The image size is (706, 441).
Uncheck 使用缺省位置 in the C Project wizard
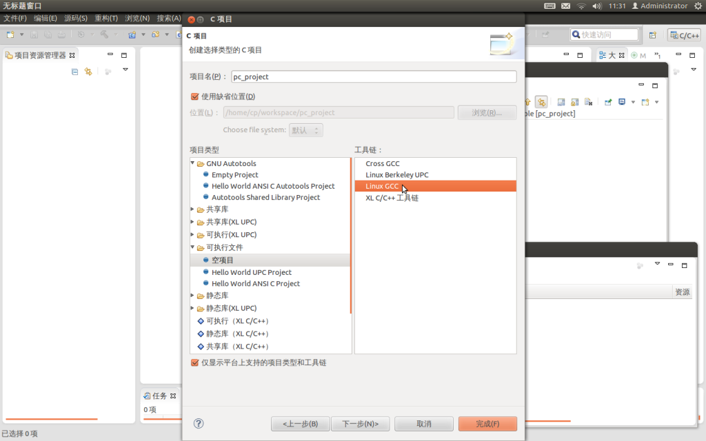tap(195, 96)
